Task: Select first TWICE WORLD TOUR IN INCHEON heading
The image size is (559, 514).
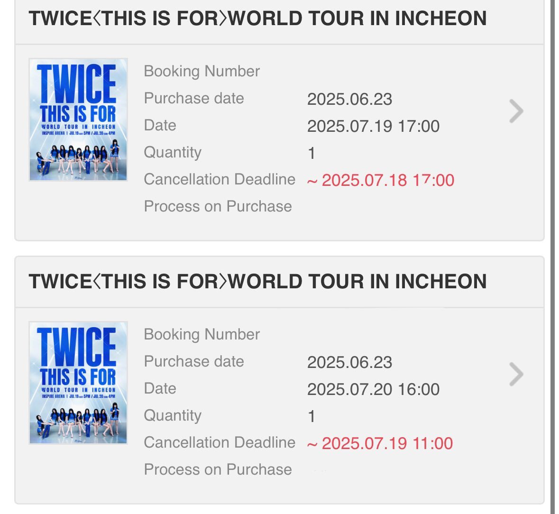Action: click(x=257, y=18)
